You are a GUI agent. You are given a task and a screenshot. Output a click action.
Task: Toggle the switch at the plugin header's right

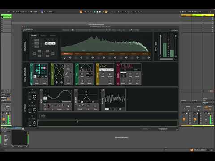134,30
